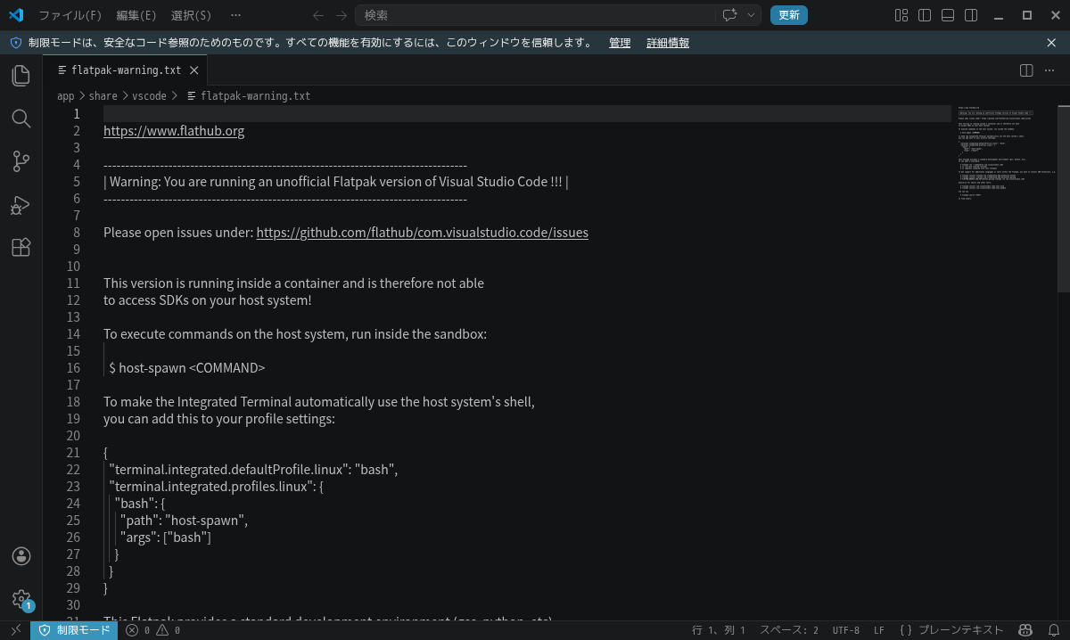Click 'to access SDKs on your host system!'
The height and width of the screenshot is (640, 1070).
click(208, 300)
